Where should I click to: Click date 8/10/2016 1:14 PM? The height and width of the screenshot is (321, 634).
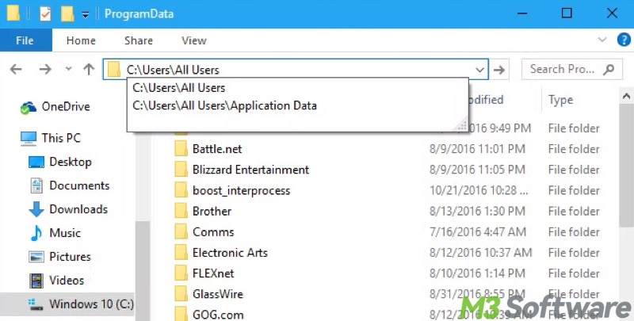(477, 273)
